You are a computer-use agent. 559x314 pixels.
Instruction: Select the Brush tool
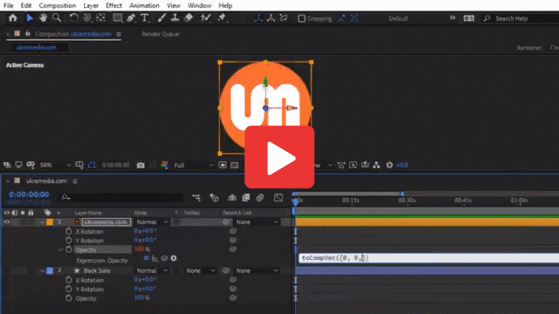(x=161, y=18)
